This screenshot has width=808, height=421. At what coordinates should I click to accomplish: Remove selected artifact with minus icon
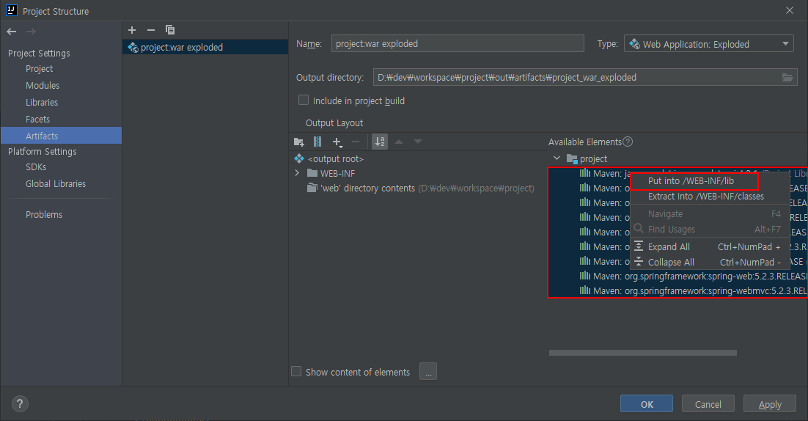click(150, 30)
